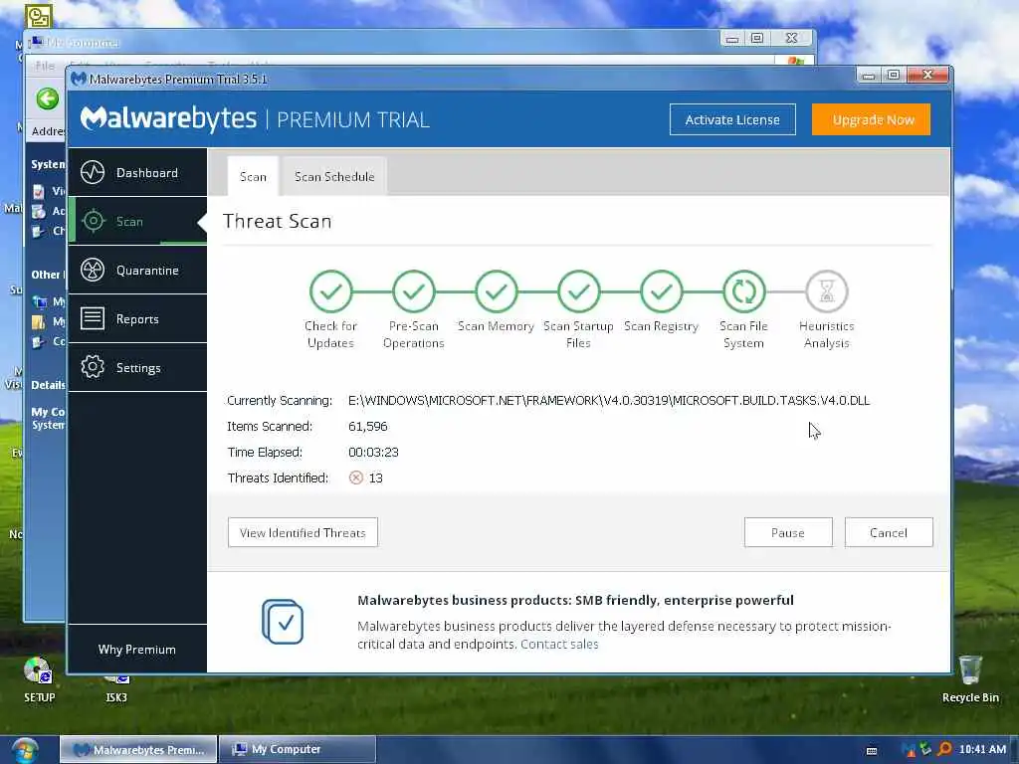The width and height of the screenshot is (1019, 764).
Task: Click the keyboard tray icon
Action: click(x=872, y=751)
